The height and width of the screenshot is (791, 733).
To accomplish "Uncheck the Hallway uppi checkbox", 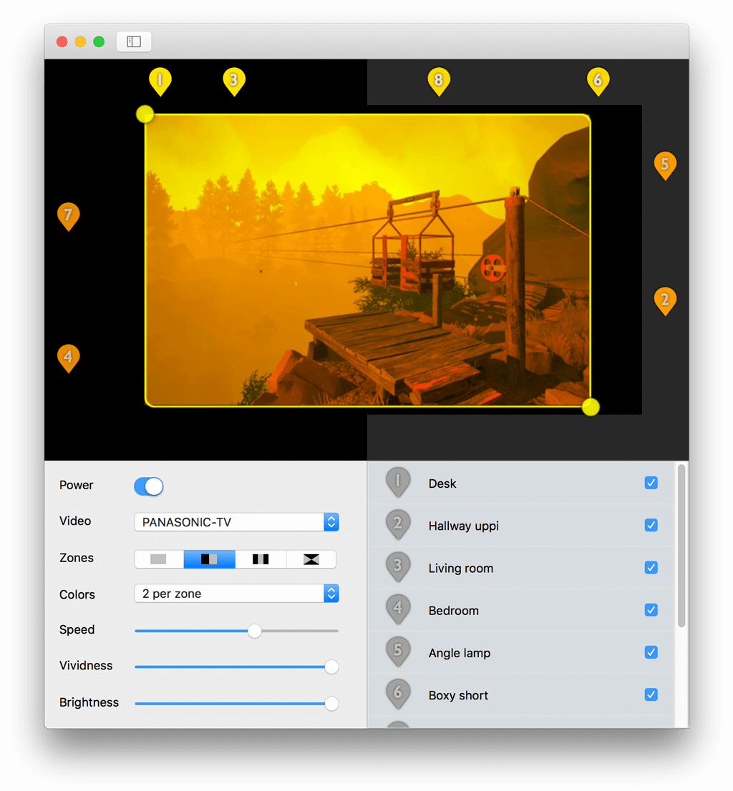I will tap(651, 525).
